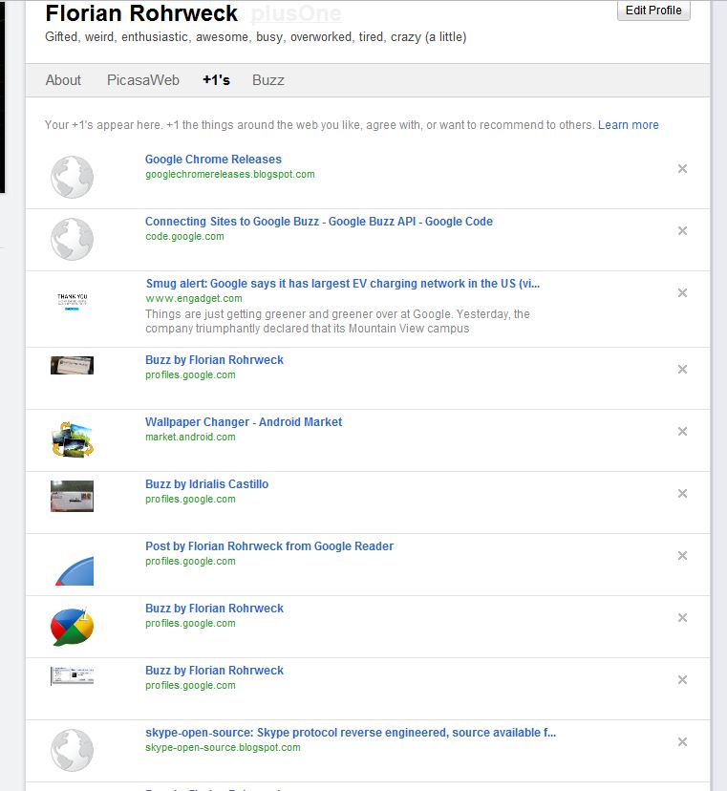Open Google Chrome Releases link
727x791 pixels.
coord(213,159)
